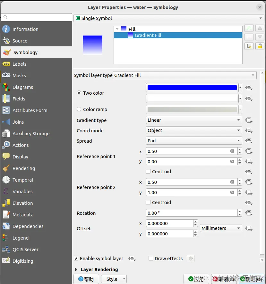Click the 帮助 help button
The image size is (266, 284).
(86, 279)
